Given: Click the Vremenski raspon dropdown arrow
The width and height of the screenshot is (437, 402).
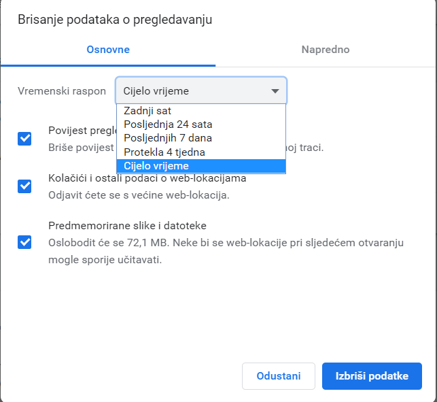Looking at the screenshot, I should (x=275, y=91).
